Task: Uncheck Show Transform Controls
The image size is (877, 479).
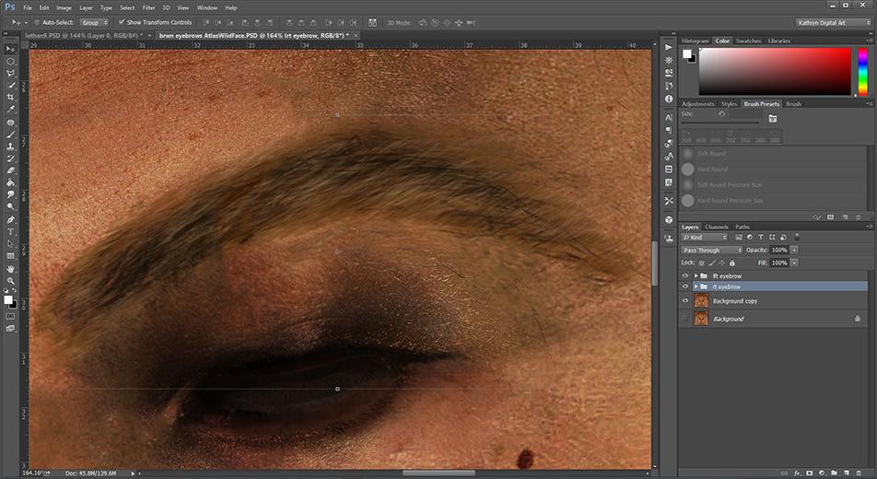Action: (122, 22)
